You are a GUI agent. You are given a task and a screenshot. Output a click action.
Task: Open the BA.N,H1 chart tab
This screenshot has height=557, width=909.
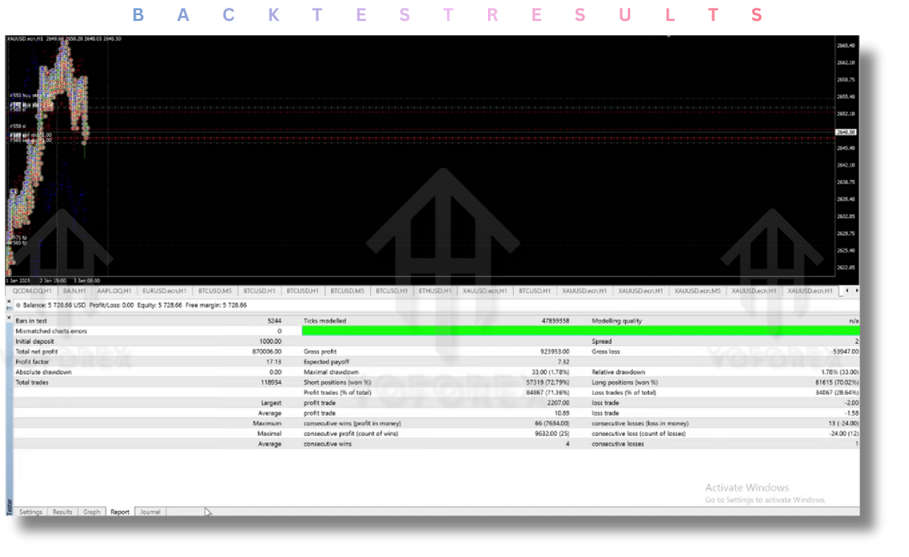pos(74,291)
